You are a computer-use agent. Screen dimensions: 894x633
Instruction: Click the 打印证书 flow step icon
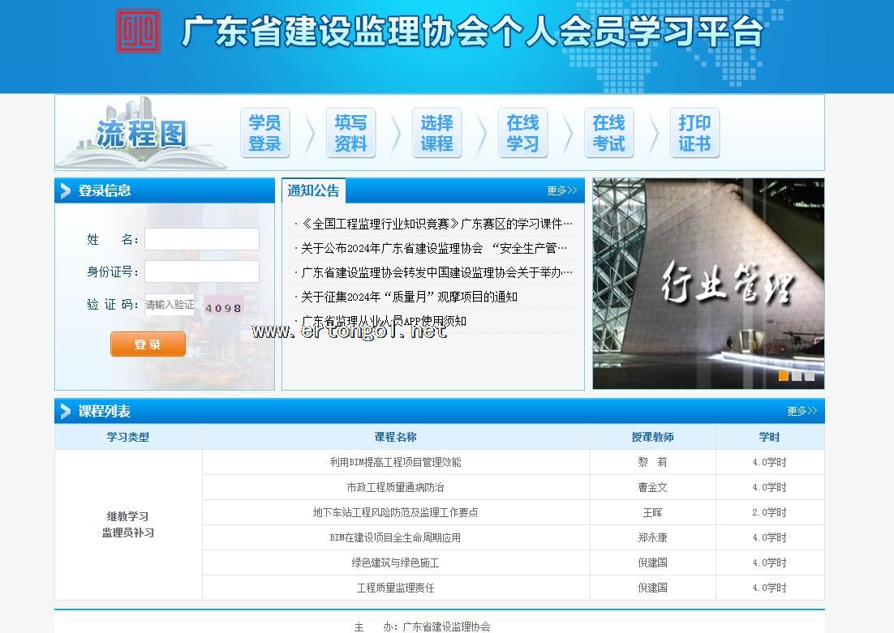pyautogui.click(x=694, y=134)
